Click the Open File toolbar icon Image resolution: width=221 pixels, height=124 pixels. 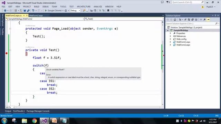(x=21, y=11)
